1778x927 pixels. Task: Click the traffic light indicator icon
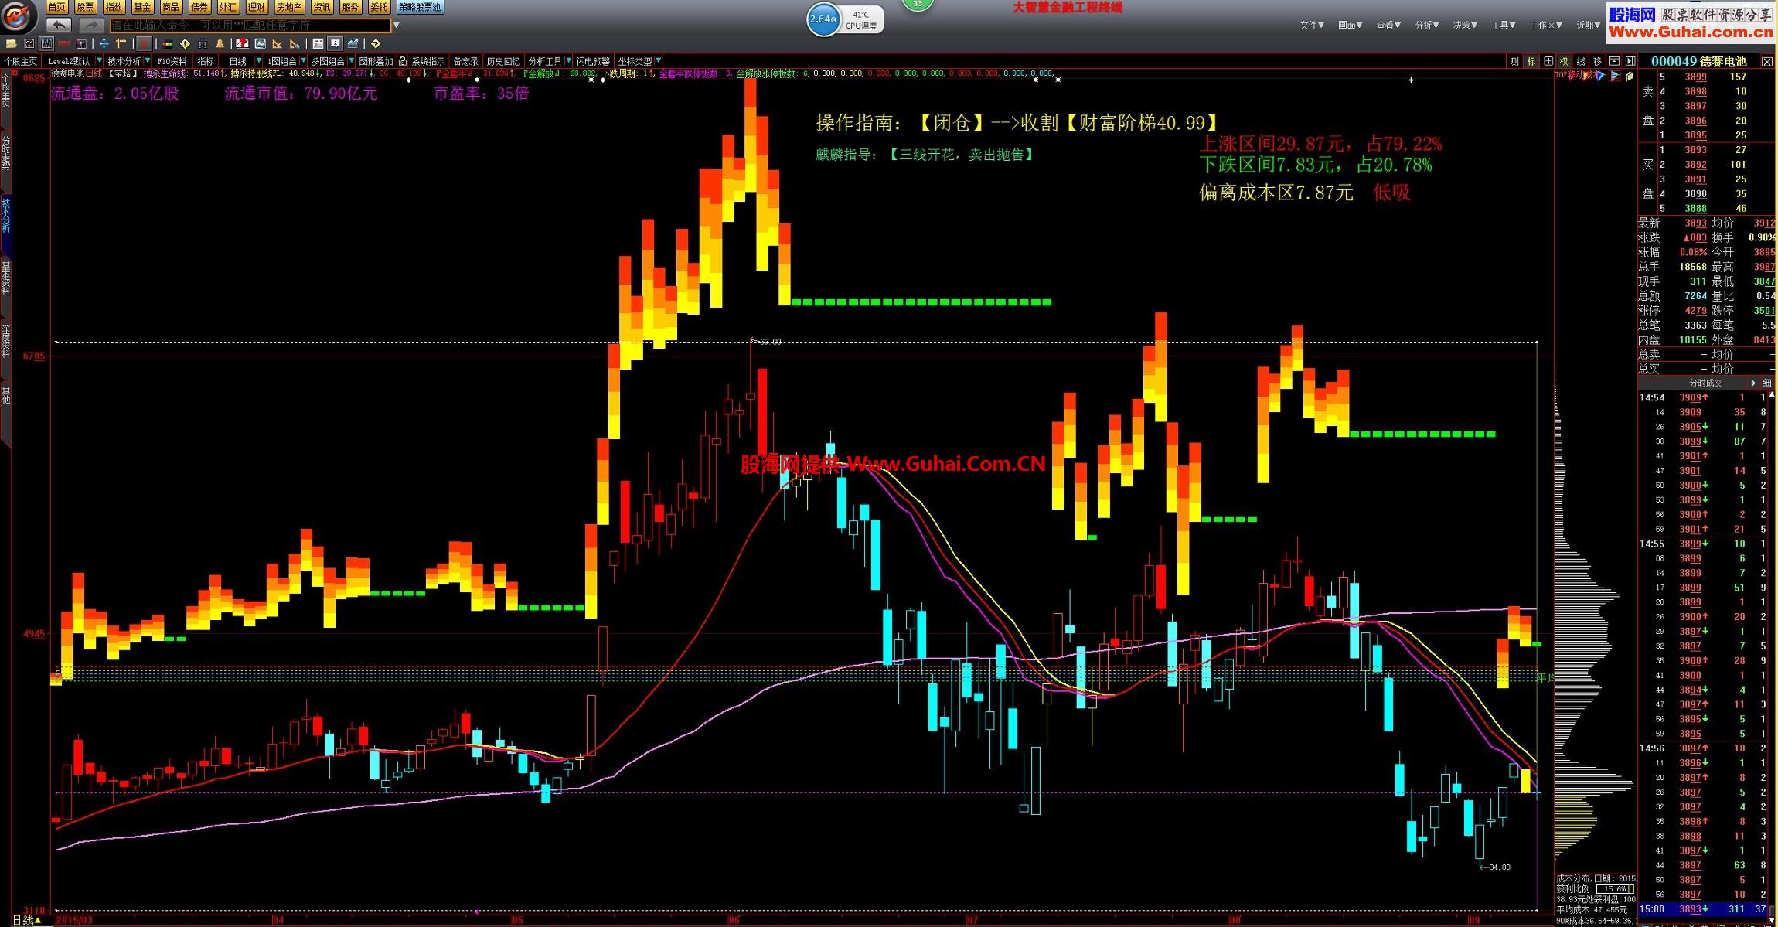167,43
